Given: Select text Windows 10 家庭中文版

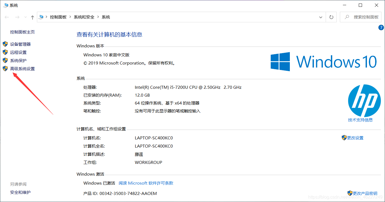Looking at the screenshot, I should (106, 55).
